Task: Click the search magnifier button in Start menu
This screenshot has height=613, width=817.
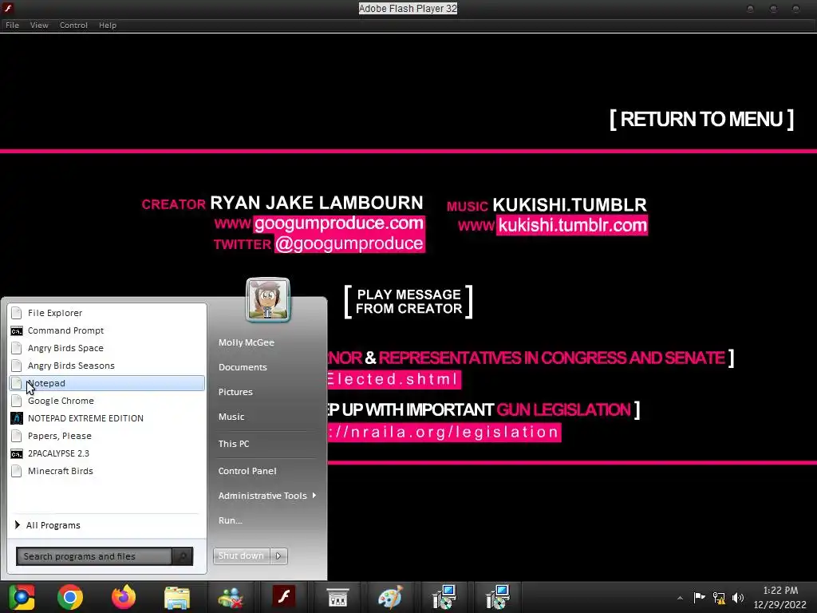Action: coord(183,556)
